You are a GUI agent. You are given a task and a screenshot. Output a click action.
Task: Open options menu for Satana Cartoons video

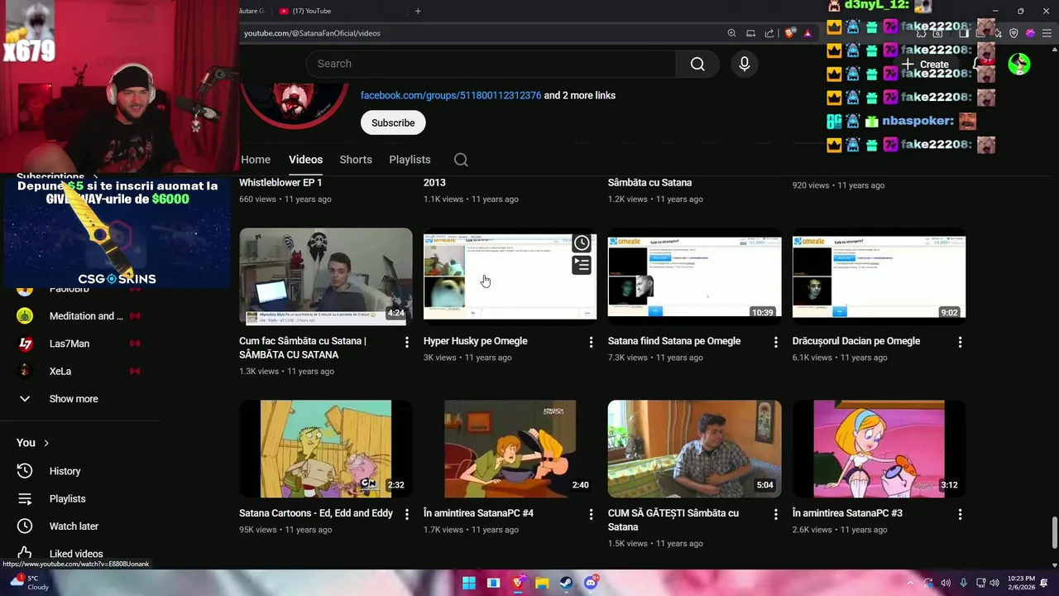pyautogui.click(x=406, y=514)
